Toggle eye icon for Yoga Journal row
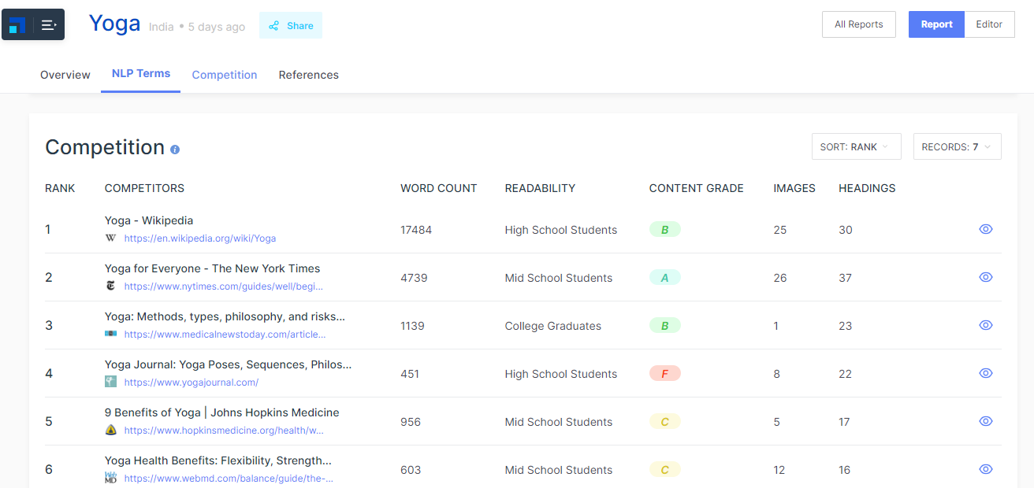The width and height of the screenshot is (1034, 488). tap(986, 373)
